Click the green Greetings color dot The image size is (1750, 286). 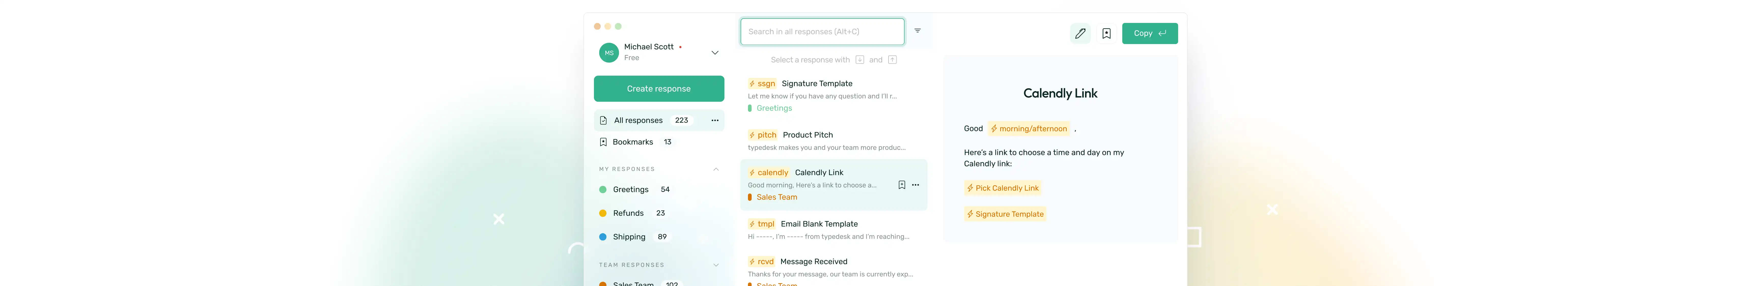(603, 190)
